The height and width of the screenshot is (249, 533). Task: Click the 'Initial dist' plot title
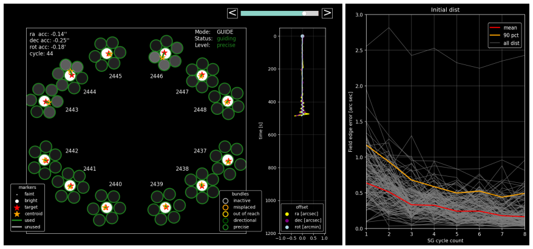tap(445, 10)
